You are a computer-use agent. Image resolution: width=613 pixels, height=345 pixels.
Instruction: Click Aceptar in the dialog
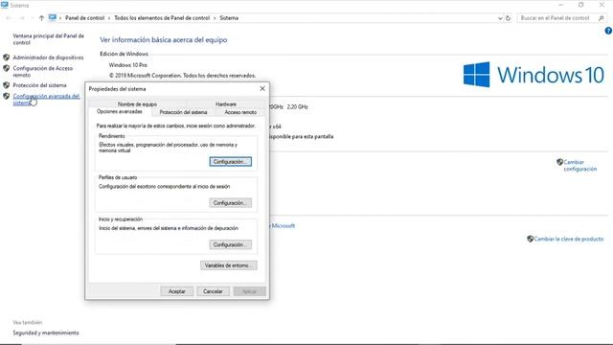(176, 291)
